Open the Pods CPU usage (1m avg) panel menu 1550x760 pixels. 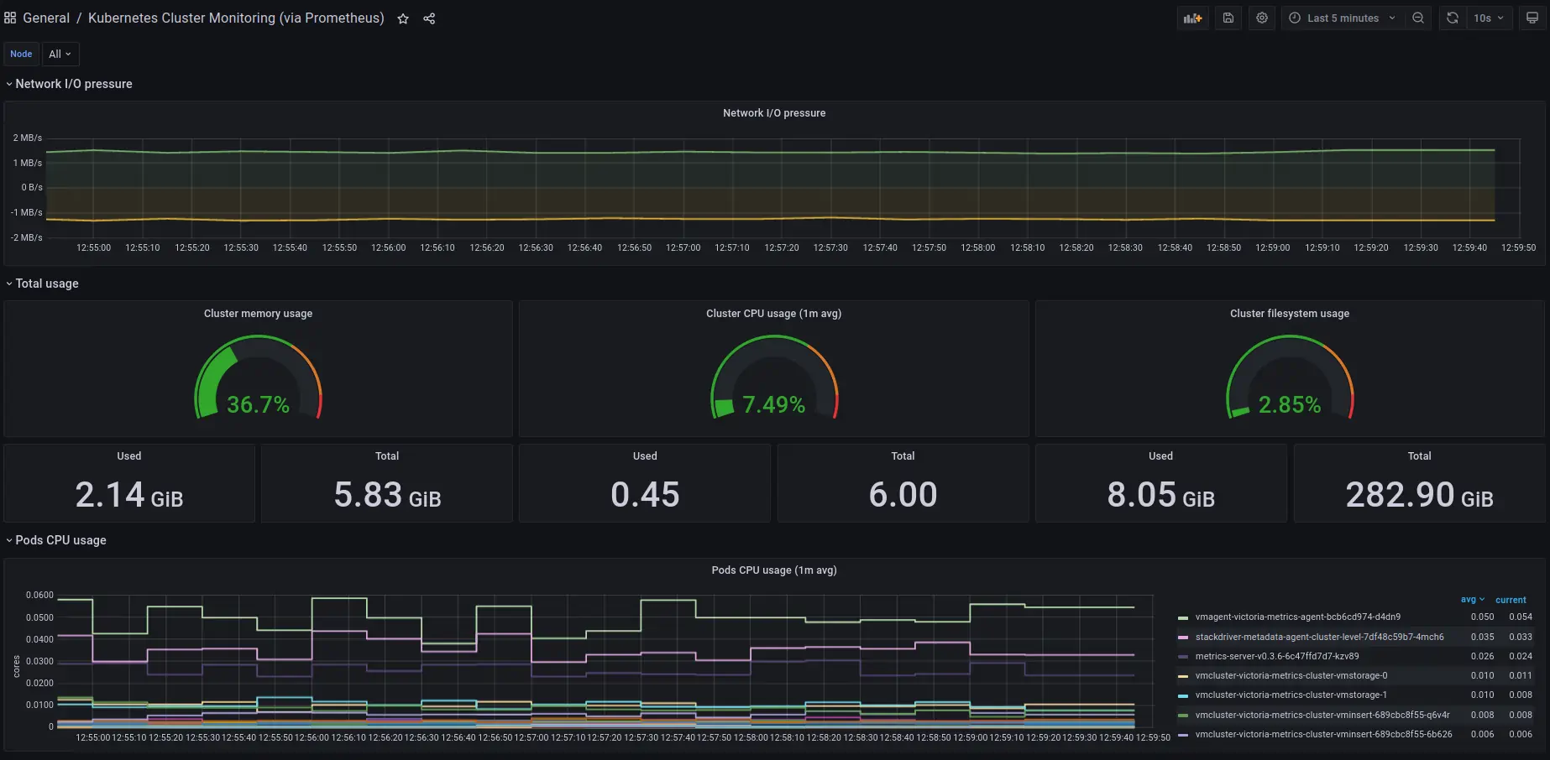(x=773, y=570)
